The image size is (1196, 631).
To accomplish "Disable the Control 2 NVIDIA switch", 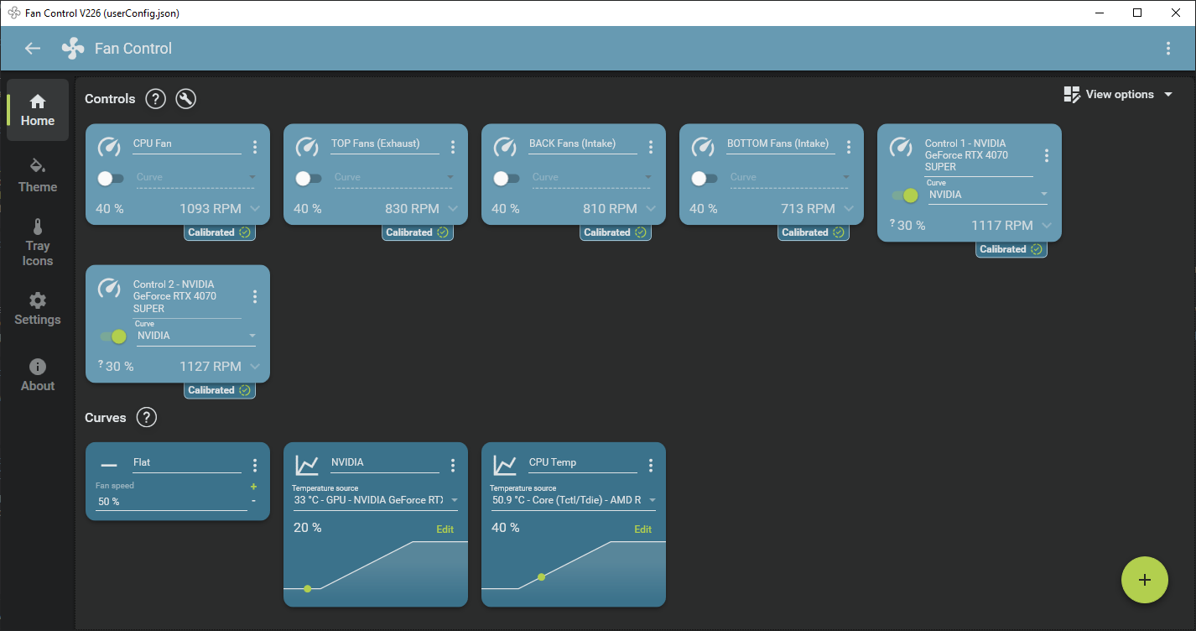I will coord(113,336).
